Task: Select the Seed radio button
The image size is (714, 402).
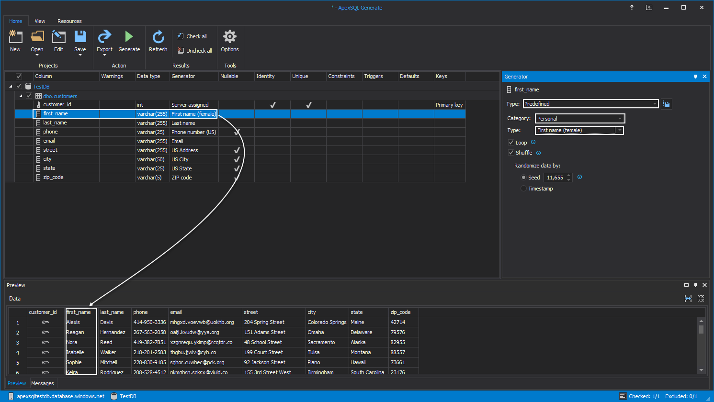Action: (x=523, y=177)
